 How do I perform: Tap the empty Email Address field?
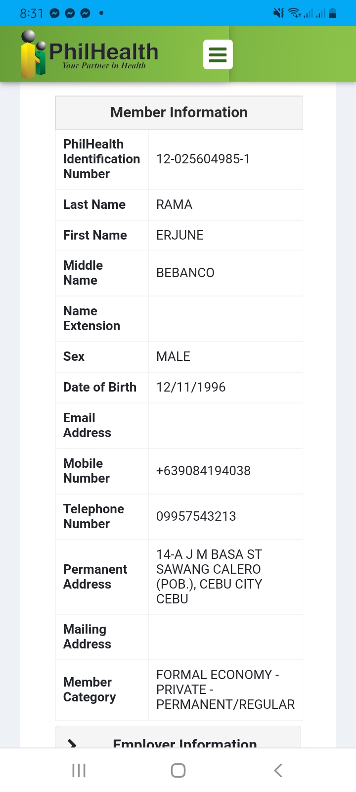coord(225,426)
